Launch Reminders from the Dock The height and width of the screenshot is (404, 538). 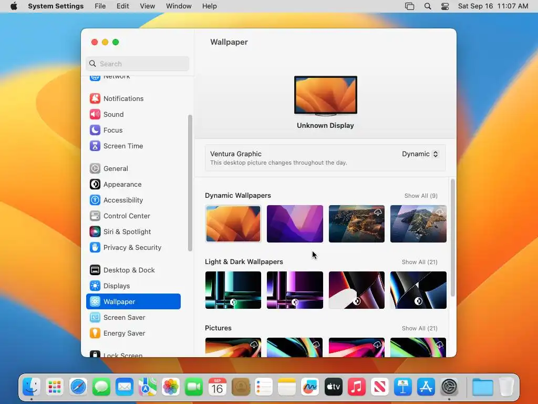point(264,387)
